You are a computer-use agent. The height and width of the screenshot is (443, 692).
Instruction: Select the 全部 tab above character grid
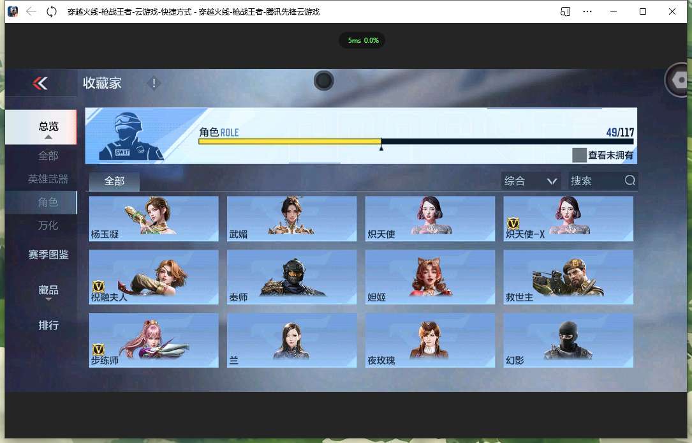(114, 181)
